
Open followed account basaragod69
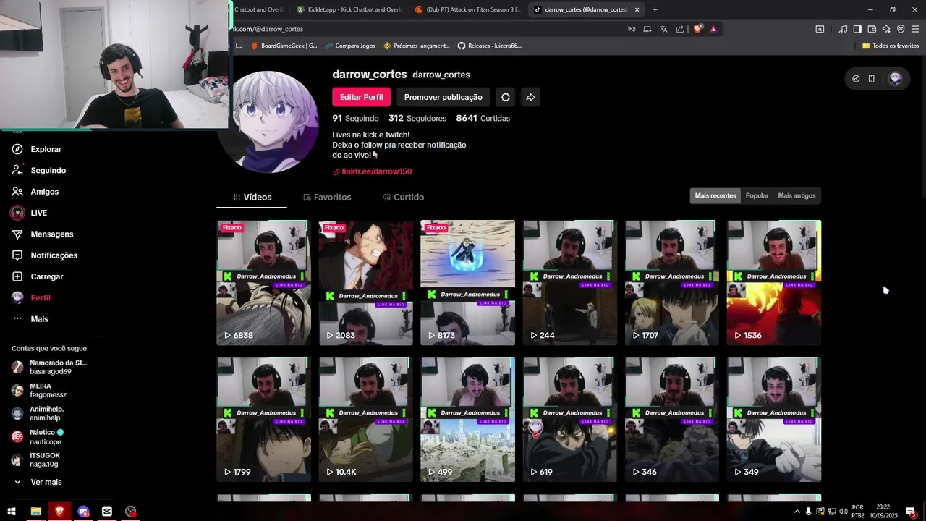pos(49,367)
